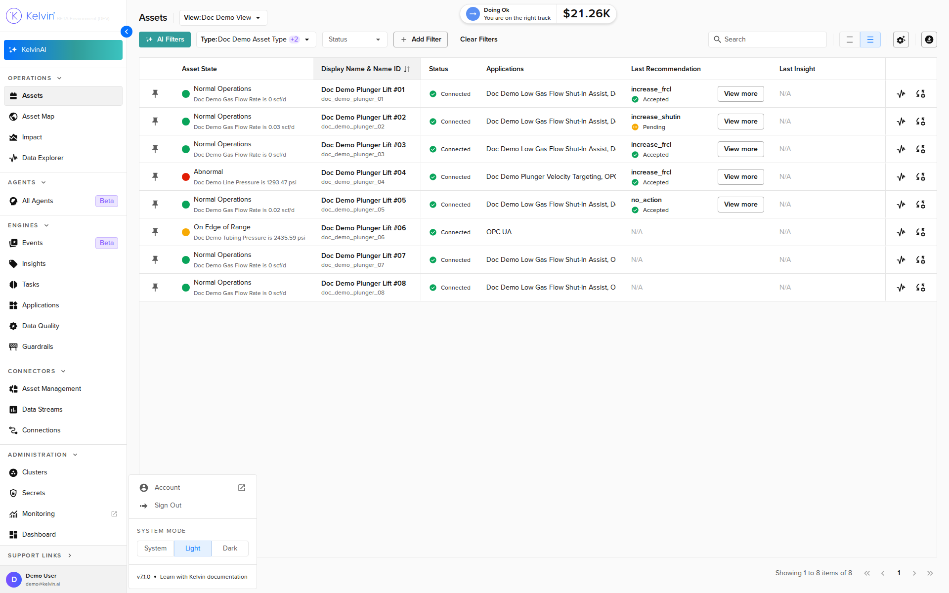Select System mode
Image resolution: width=949 pixels, height=593 pixels.
[155, 549]
